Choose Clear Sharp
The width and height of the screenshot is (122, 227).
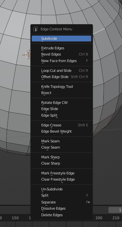point(61,163)
